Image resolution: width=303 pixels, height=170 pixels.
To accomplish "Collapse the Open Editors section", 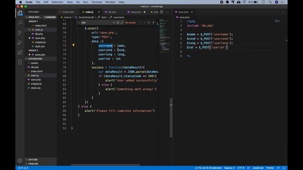I will pyautogui.click(x=27, y=17).
